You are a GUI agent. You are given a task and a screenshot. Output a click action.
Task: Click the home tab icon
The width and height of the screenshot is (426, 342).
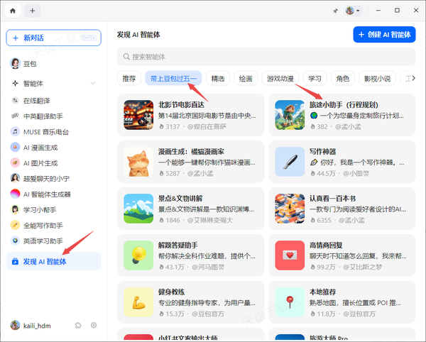(13, 11)
